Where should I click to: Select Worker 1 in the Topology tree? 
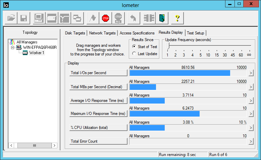click(37, 53)
